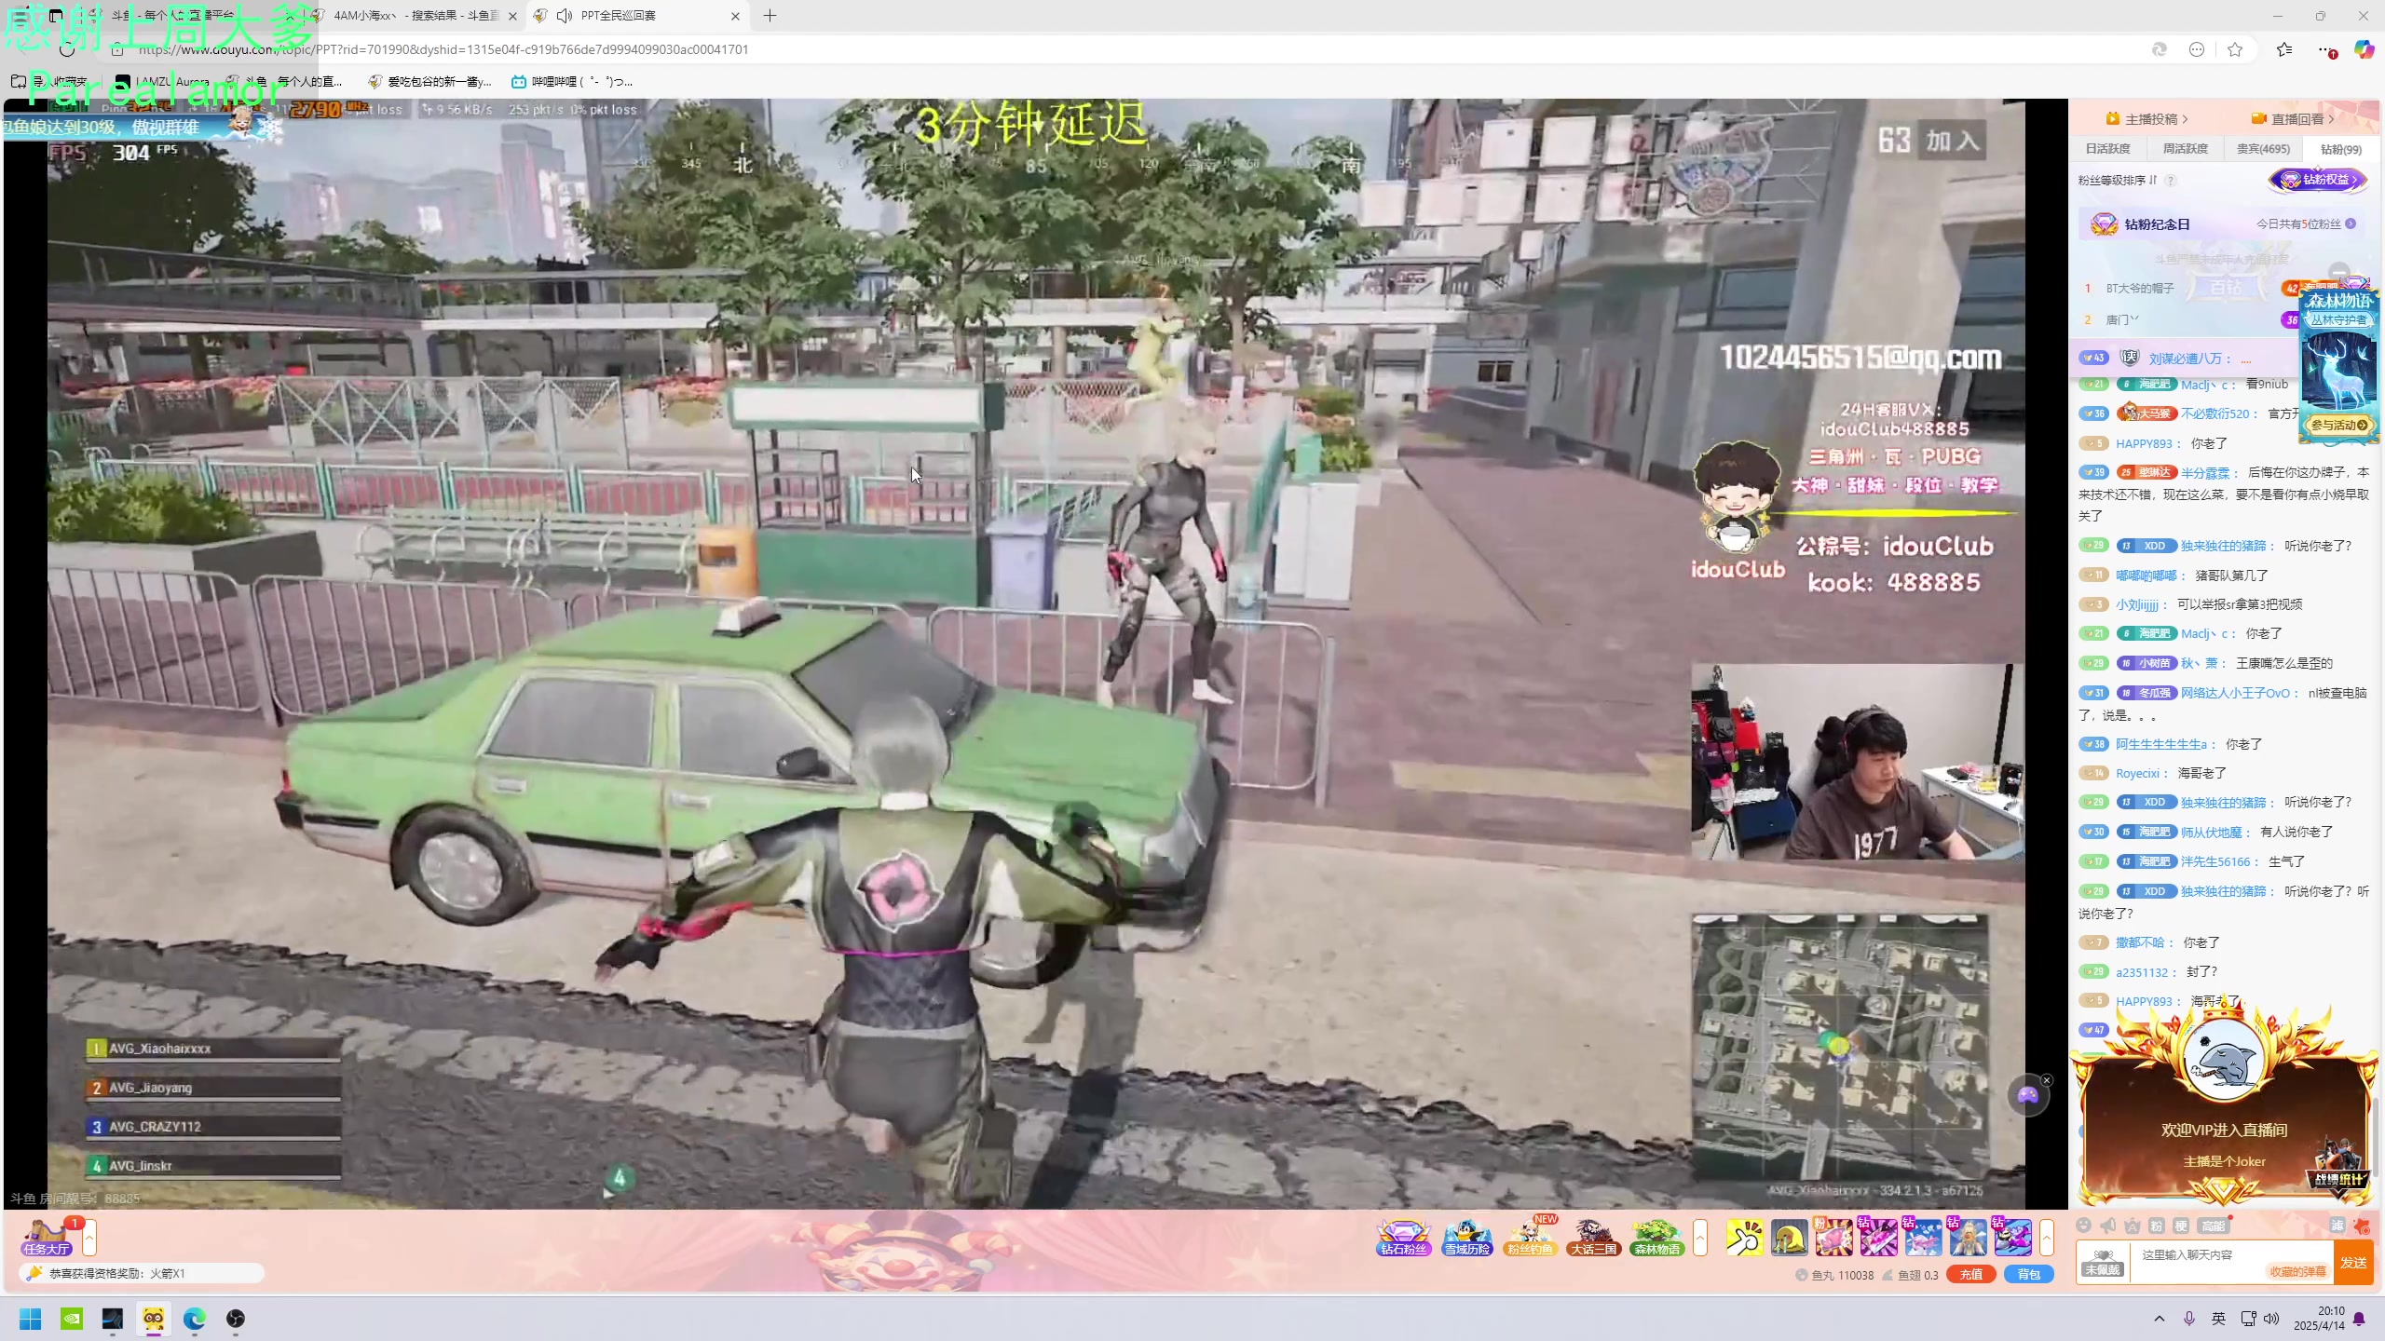Select the airplane gift with 钻 badge
2385x1341 pixels.
pos(1922,1238)
